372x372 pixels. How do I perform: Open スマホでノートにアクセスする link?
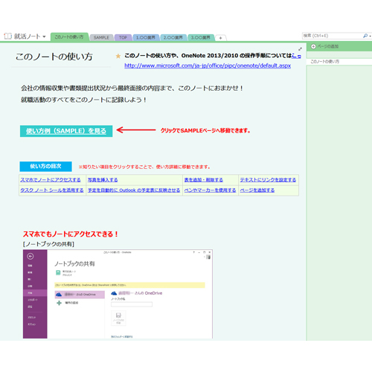(51, 180)
